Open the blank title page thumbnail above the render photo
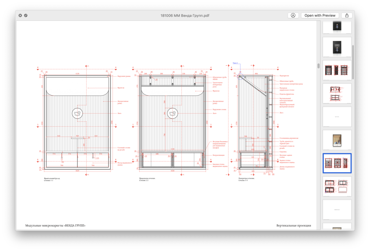Viewport: 370px width, 251px height. [337, 117]
